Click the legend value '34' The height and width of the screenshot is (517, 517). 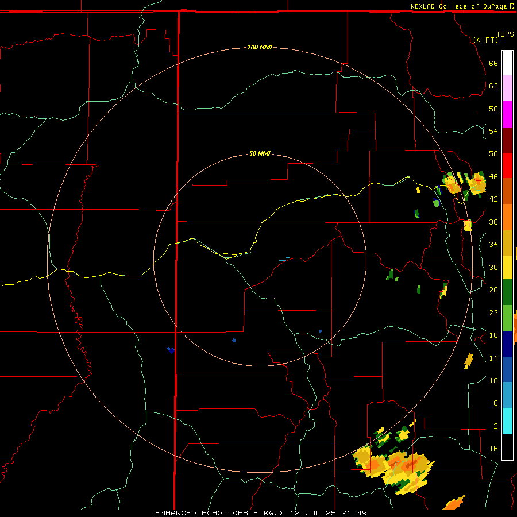pos(493,244)
